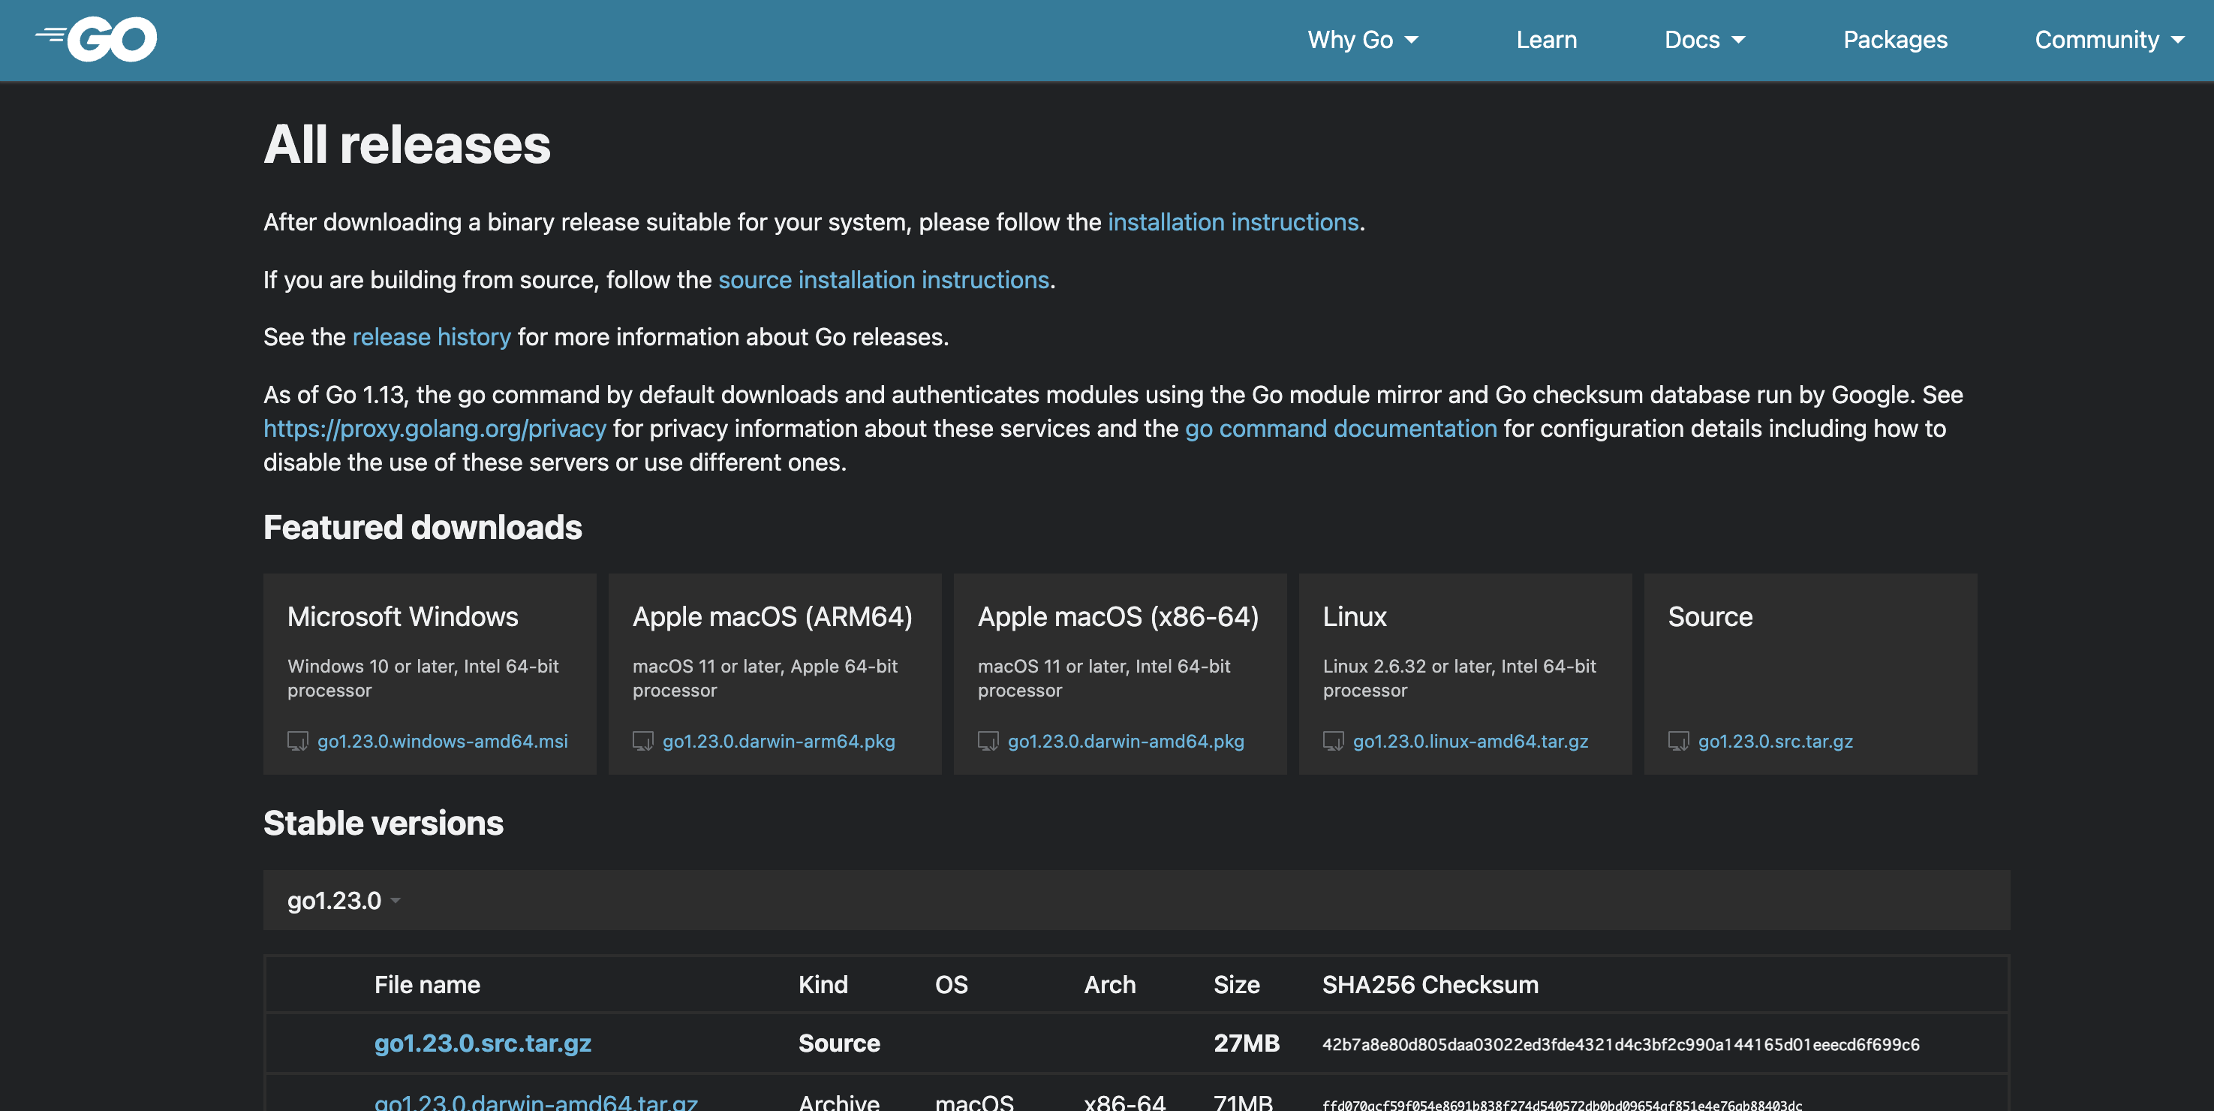This screenshot has width=2214, height=1111.
Task: Open the installation instructions link
Action: point(1232,222)
